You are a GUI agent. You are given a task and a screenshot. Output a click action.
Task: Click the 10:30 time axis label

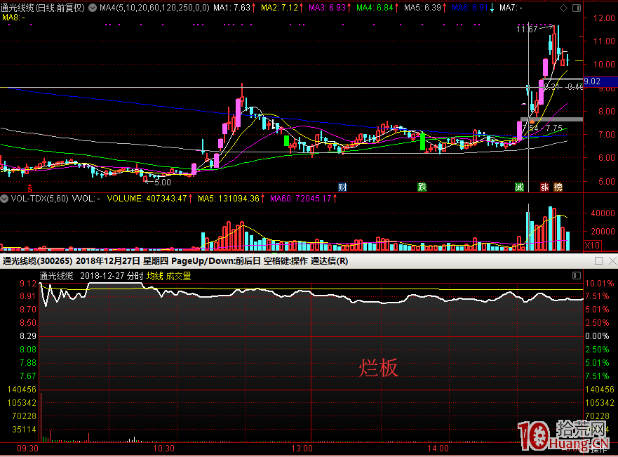pos(163,449)
